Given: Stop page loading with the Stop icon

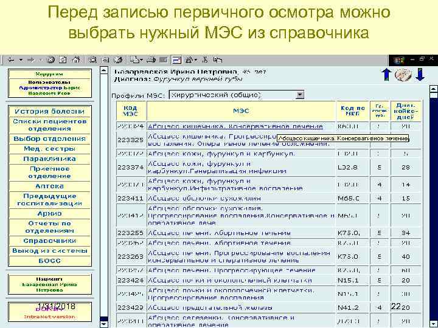Looking at the screenshot, I should [x=50, y=60].
